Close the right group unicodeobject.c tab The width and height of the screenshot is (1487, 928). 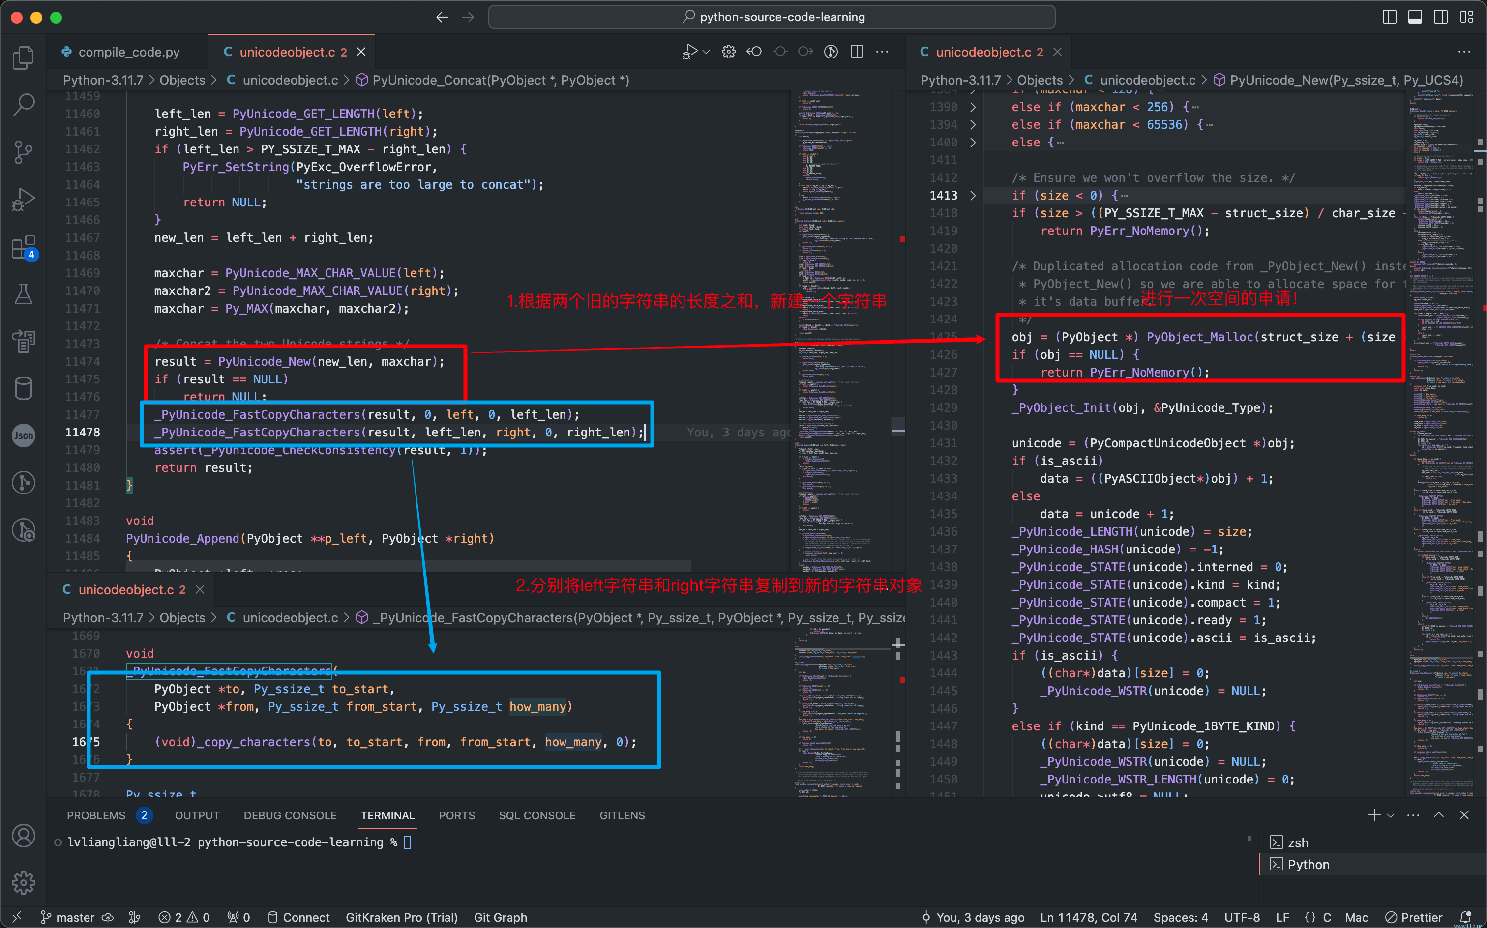tap(1057, 52)
